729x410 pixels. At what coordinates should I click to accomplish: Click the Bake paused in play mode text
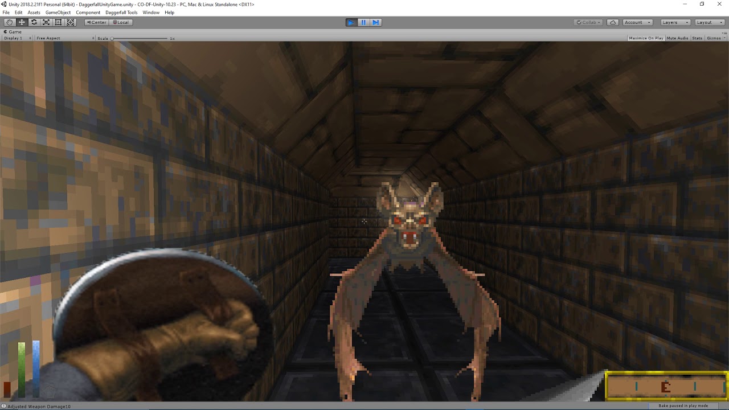pyautogui.click(x=683, y=406)
